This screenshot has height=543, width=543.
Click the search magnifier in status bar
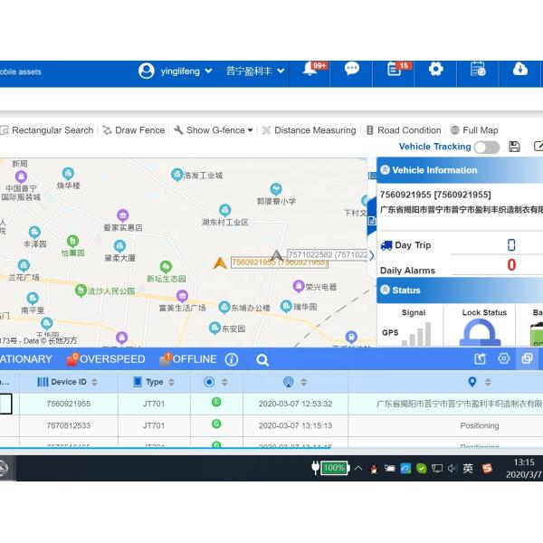click(x=262, y=359)
